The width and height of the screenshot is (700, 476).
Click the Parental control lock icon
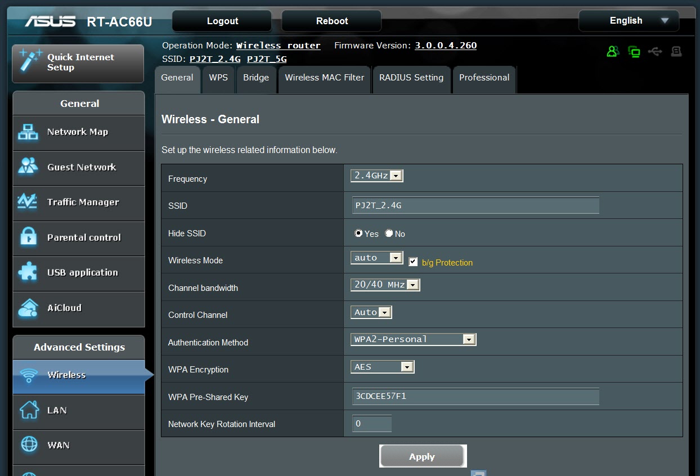(28, 237)
